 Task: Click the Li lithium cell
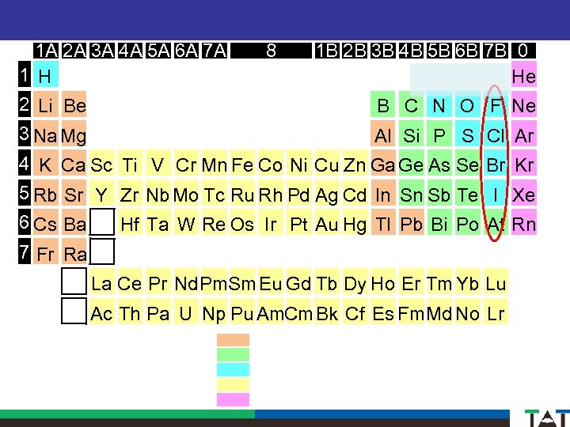(45, 104)
